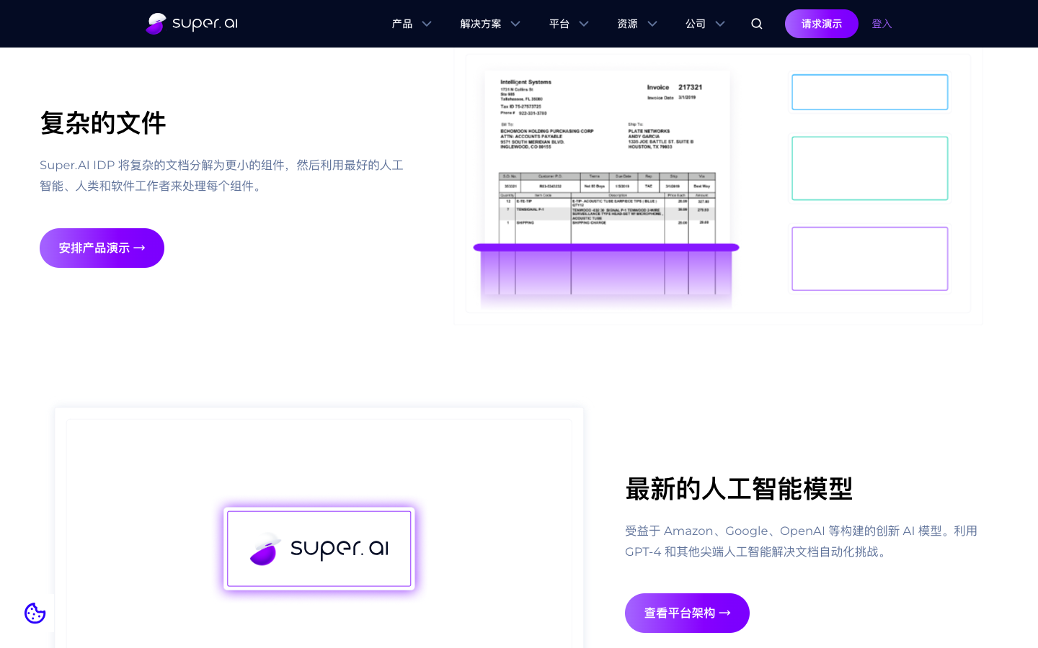Click the 登入 link

point(882,24)
